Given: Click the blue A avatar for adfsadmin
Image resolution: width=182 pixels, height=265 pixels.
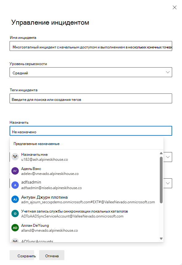Looking at the screenshot, I should (x=15, y=185).
